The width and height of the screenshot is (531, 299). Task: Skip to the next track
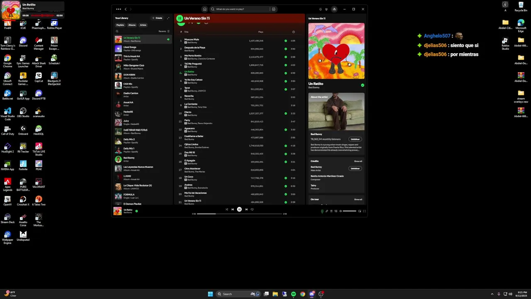246,209
